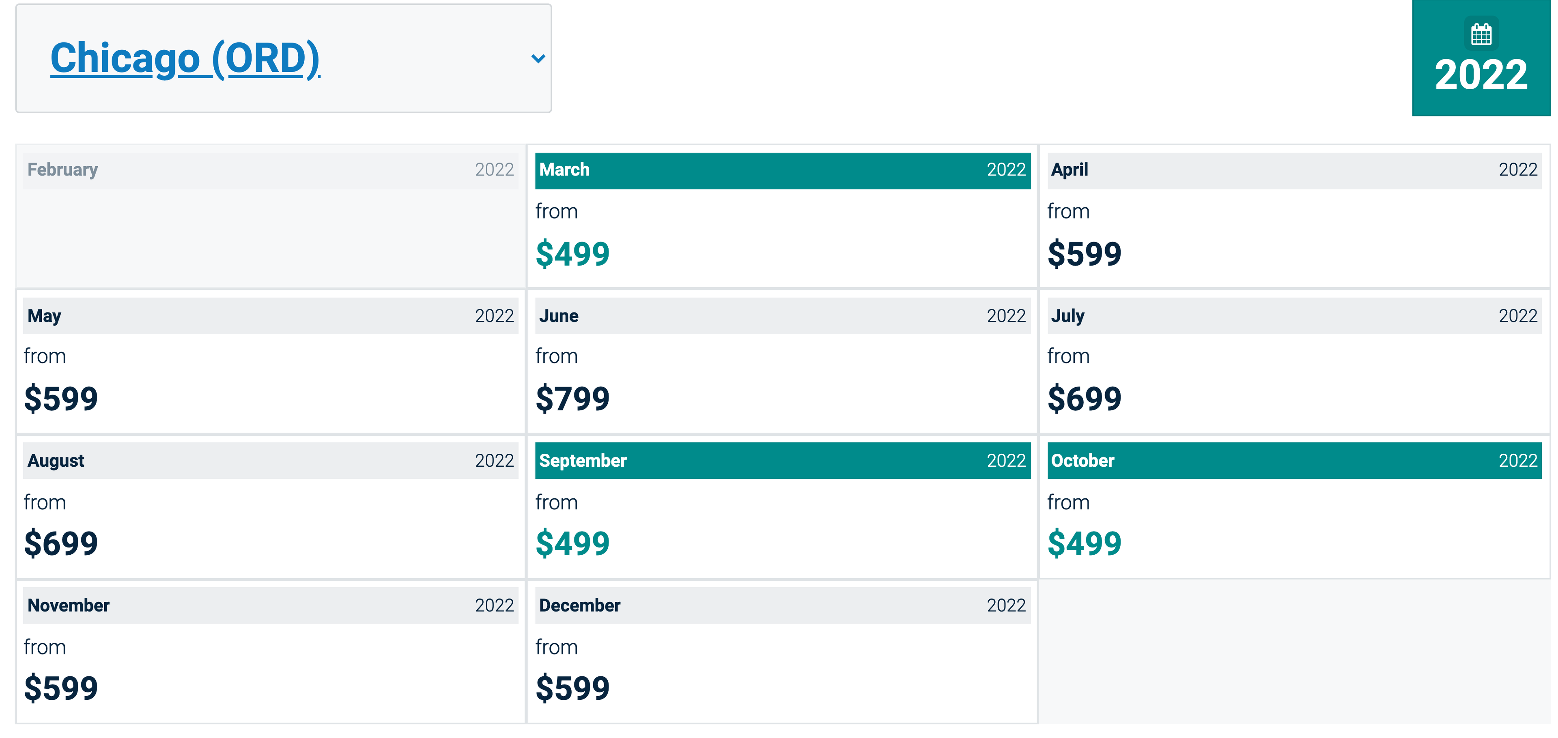Choose the September $499 deal
This screenshot has height=738, width=1558.
point(572,543)
